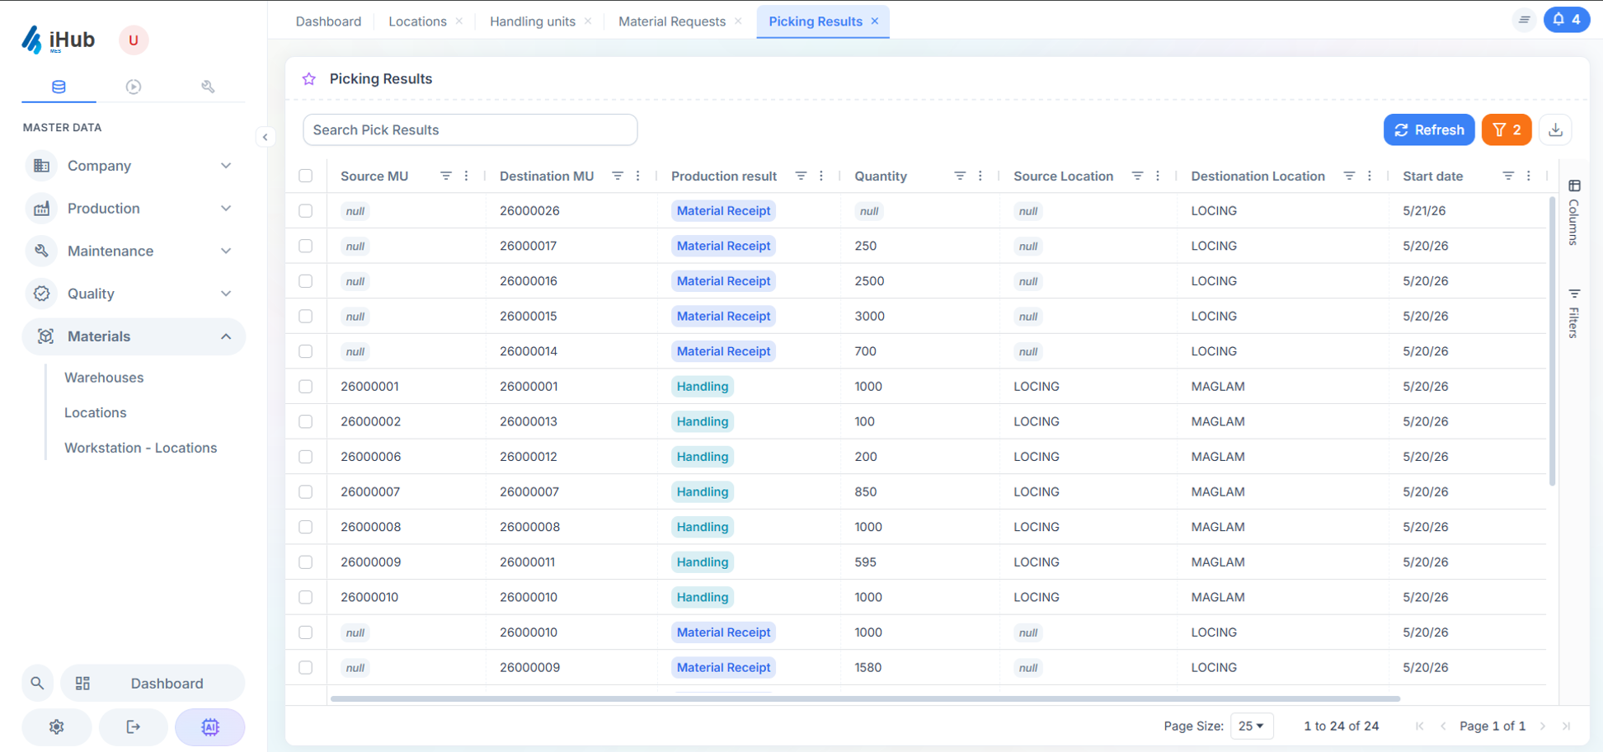Collapse the Materials menu
This screenshot has width=1603, height=752.
click(134, 336)
